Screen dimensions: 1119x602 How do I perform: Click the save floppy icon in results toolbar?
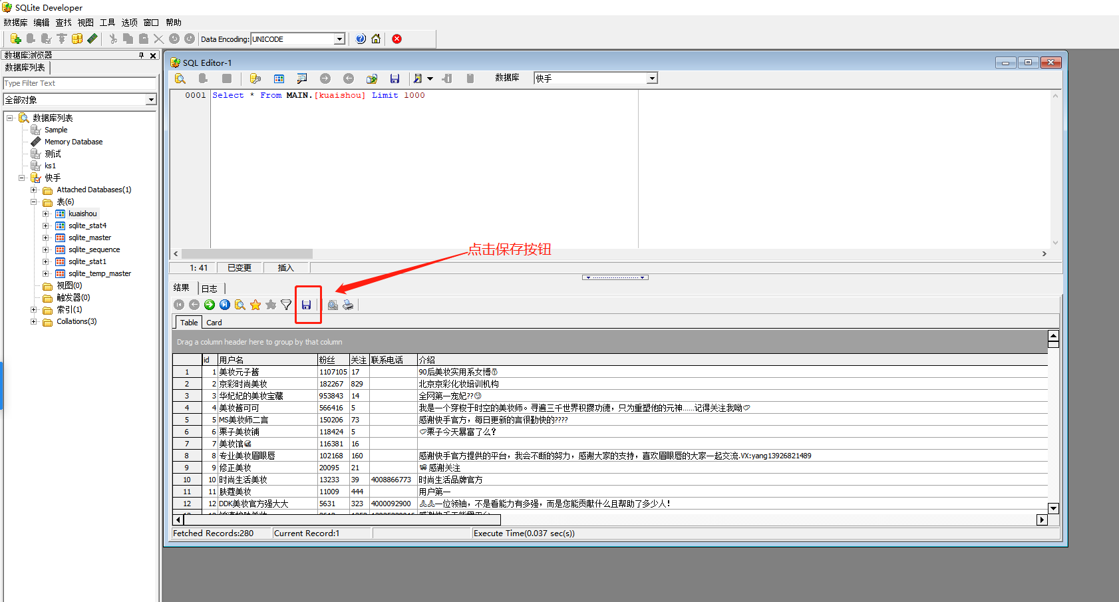point(306,305)
